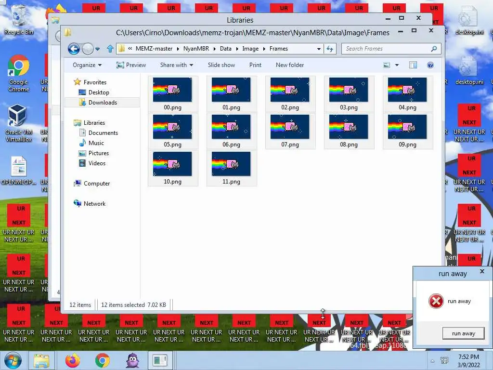Image resolution: width=493 pixels, height=370 pixels.
Task: Open the OPENMEOP document on desktop
Action: coord(19,170)
